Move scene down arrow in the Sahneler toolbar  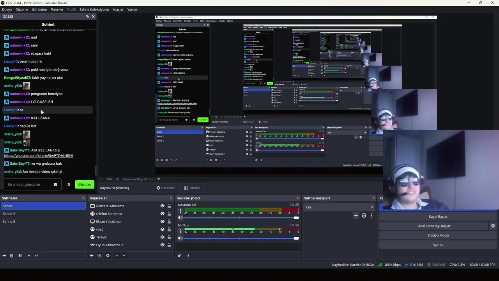36,256
